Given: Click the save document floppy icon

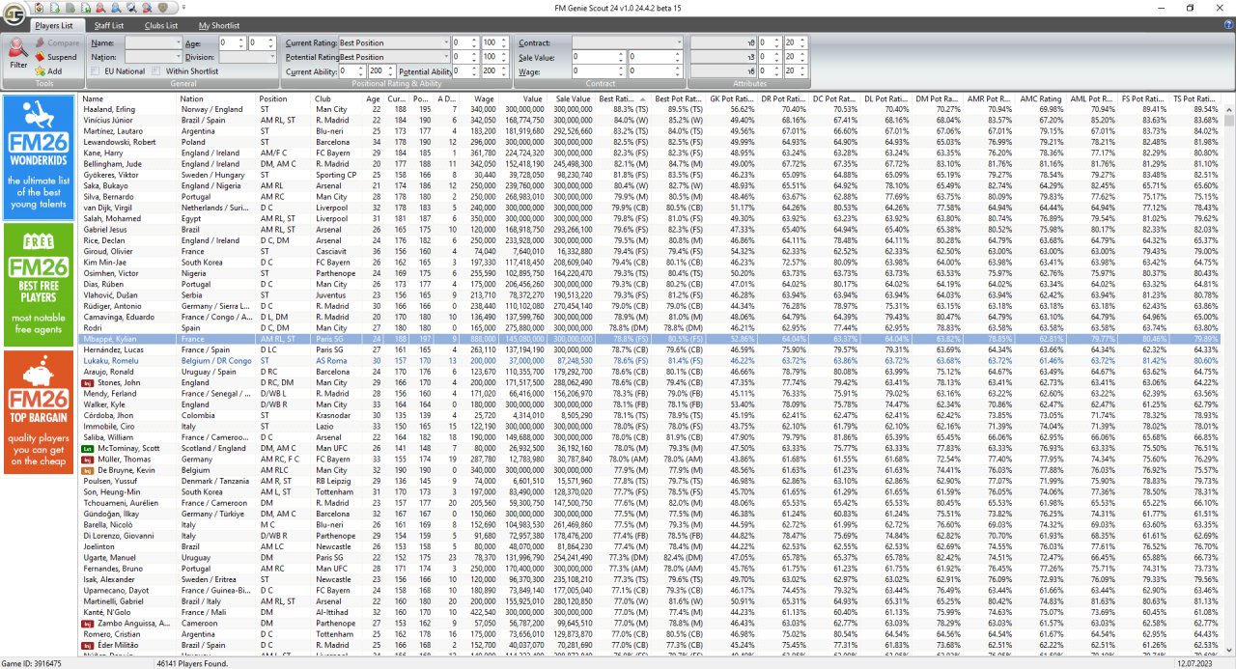Looking at the screenshot, I should [x=85, y=8].
